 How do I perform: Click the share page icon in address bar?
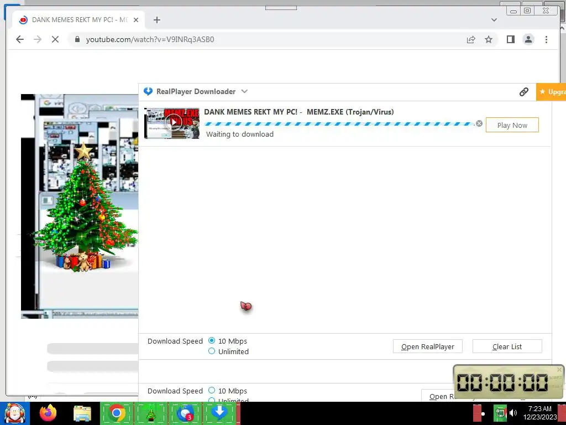471,39
